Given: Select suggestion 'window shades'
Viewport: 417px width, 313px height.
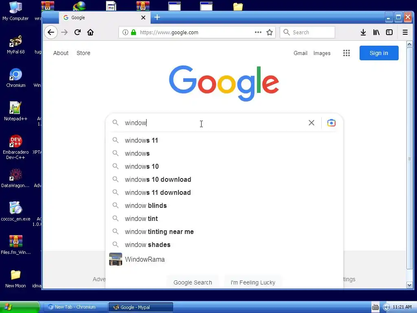Looking at the screenshot, I should tap(224, 245).
